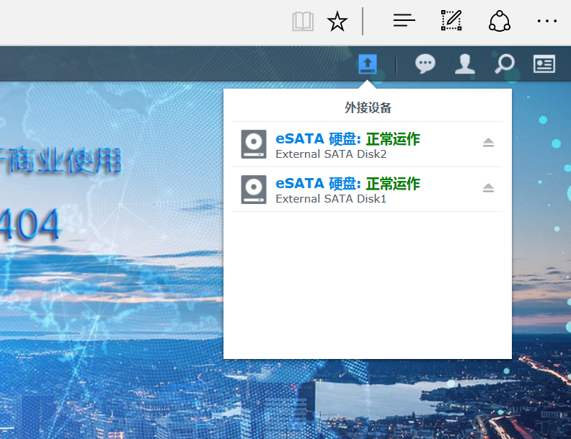Select the 'External SATA Disk1' text

[x=331, y=199]
